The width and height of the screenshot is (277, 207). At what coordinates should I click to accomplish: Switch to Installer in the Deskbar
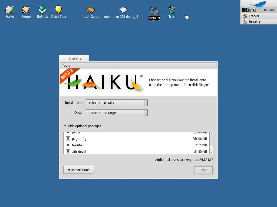click(259, 22)
